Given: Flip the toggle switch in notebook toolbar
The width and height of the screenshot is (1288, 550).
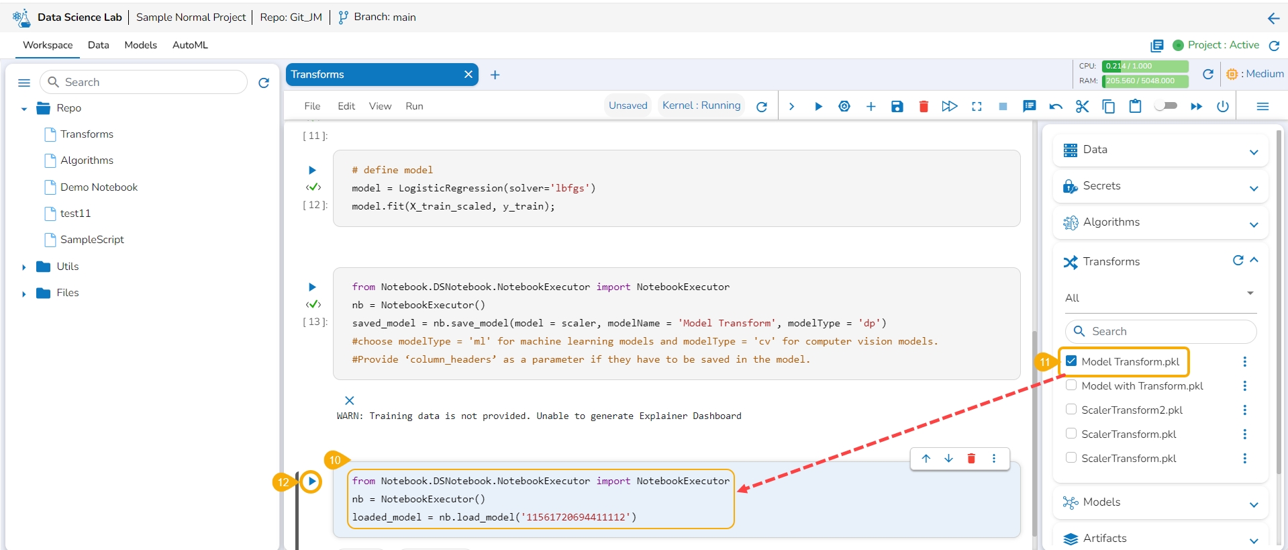Looking at the screenshot, I should (1166, 106).
